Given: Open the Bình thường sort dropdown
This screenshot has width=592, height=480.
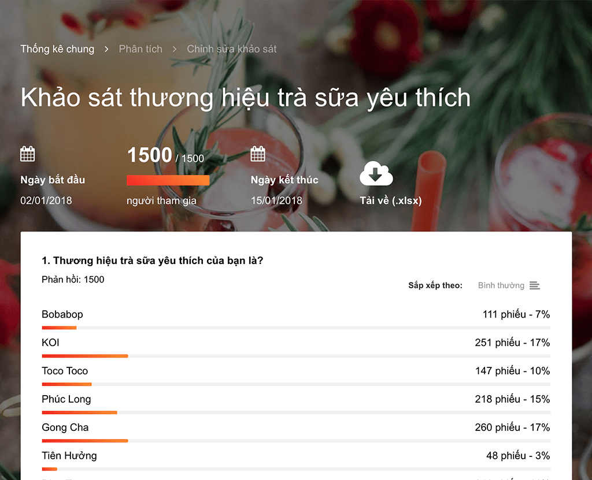Looking at the screenshot, I should (x=501, y=285).
